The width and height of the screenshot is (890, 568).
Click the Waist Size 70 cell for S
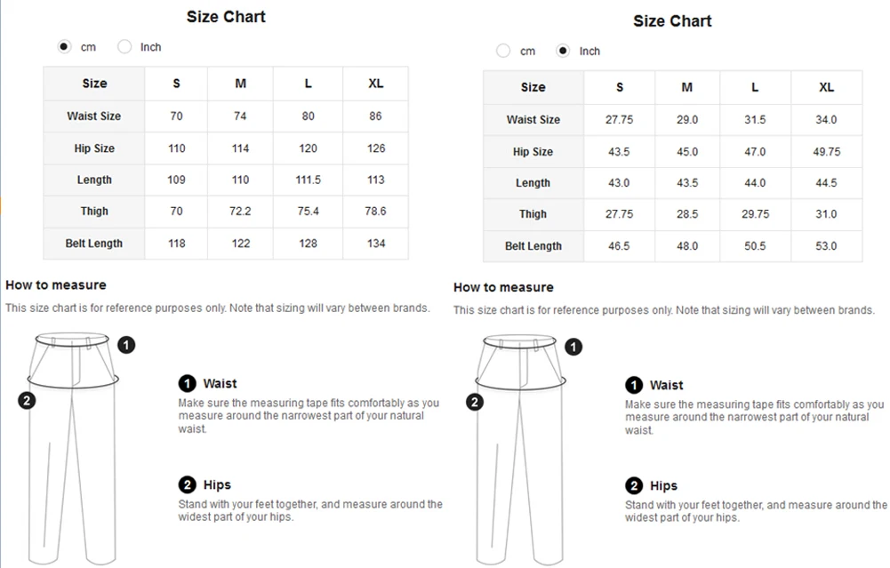tap(177, 116)
